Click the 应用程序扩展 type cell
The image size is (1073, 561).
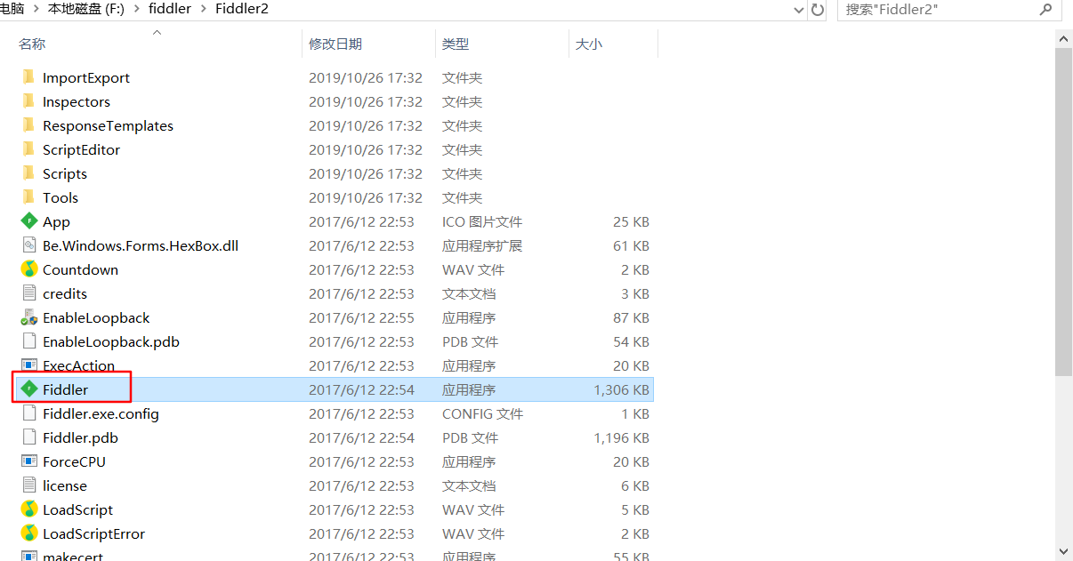(x=482, y=246)
